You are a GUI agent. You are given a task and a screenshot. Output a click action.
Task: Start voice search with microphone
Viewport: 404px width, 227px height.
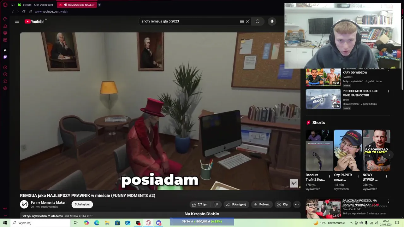[272, 21]
